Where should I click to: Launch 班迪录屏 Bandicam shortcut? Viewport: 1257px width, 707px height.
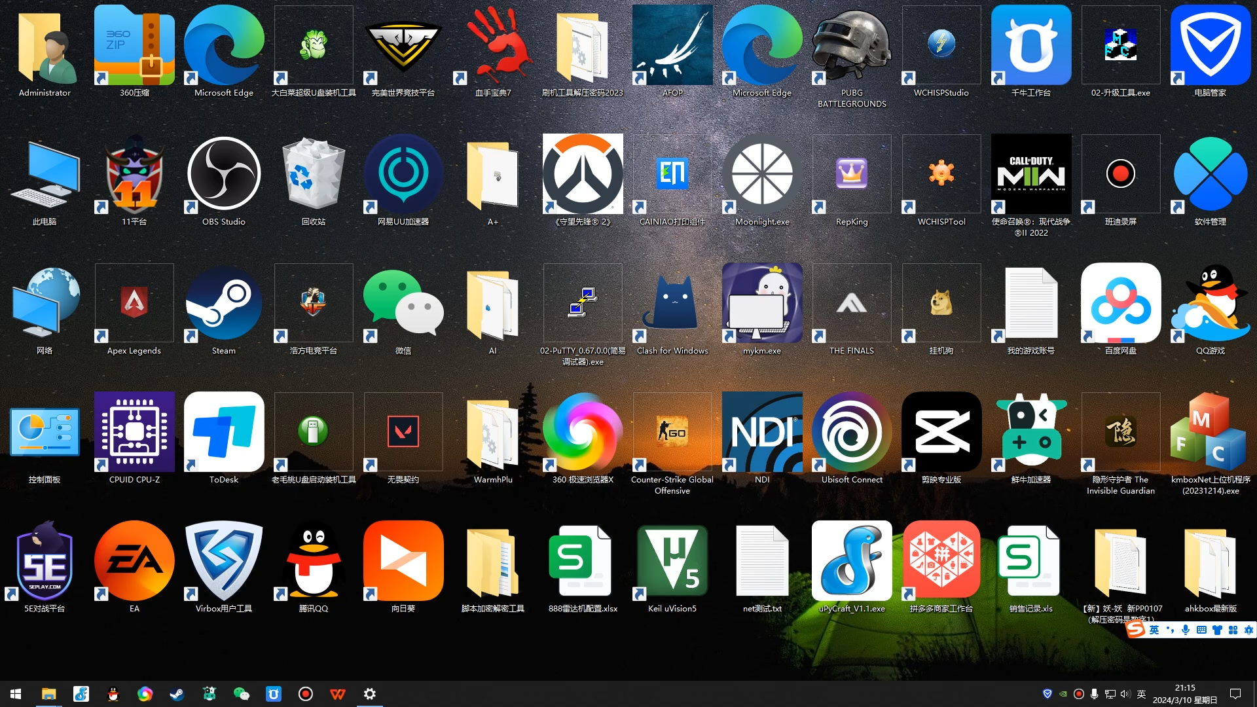tap(1121, 180)
